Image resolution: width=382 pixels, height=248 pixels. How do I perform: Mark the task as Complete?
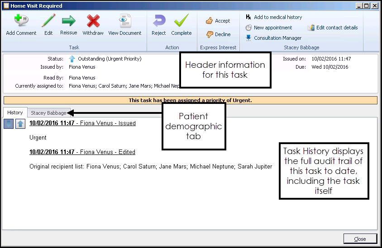click(181, 25)
